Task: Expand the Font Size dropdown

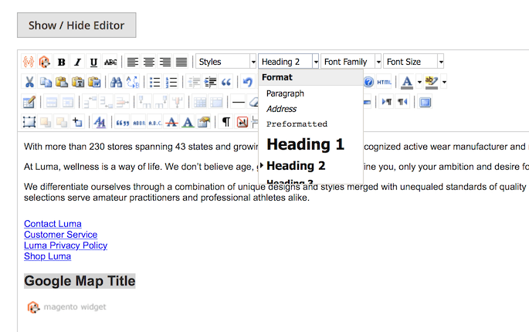Action: coord(415,62)
